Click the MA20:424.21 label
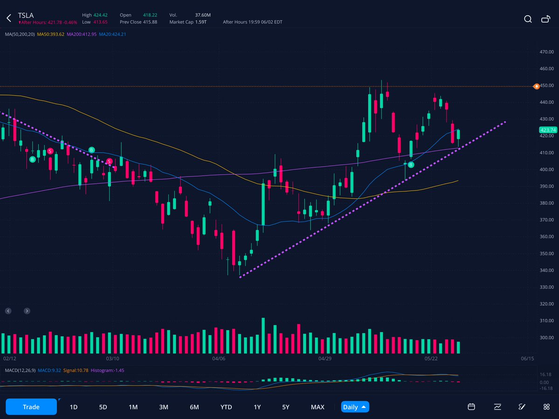 click(112, 34)
